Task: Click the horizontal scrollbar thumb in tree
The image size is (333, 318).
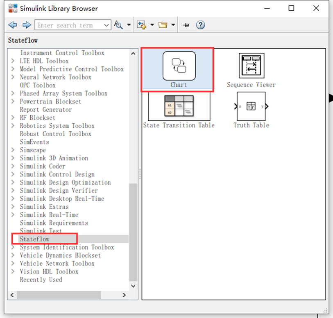Action: pos(59,295)
